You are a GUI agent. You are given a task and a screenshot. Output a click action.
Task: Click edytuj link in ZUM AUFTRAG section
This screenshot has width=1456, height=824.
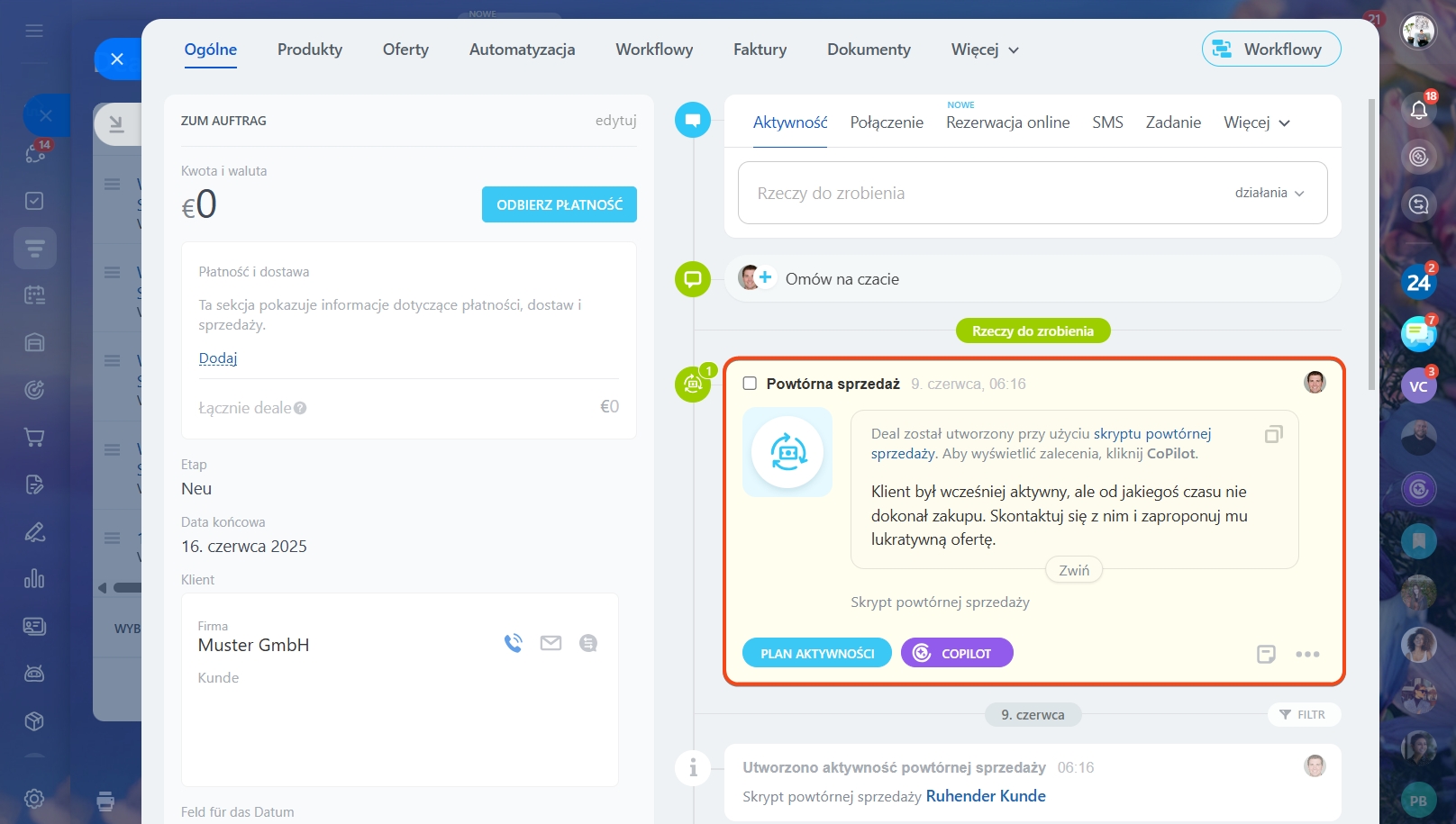point(616,121)
